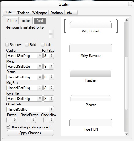Open the OtherParts HandelGothic font dropdown
This screenshot has width=134, height=141.
[30, 109]
